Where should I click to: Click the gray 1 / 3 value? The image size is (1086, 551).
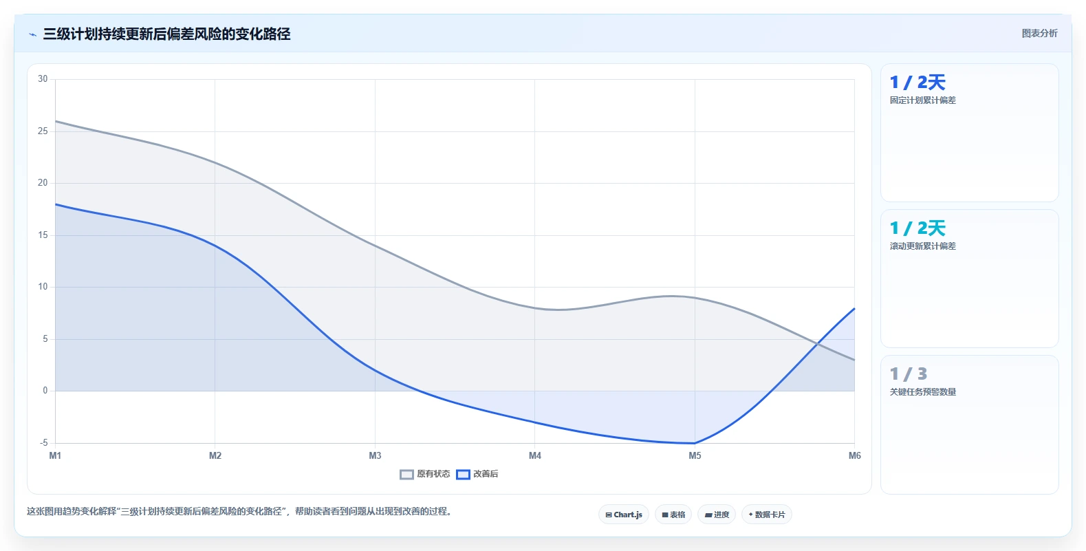tap(909, 374)
